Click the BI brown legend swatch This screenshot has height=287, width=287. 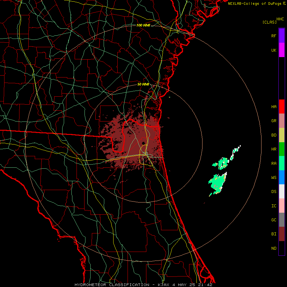[282, 234]
